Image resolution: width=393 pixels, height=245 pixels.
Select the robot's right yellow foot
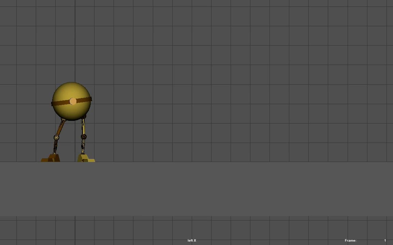(x=86, y=158)
